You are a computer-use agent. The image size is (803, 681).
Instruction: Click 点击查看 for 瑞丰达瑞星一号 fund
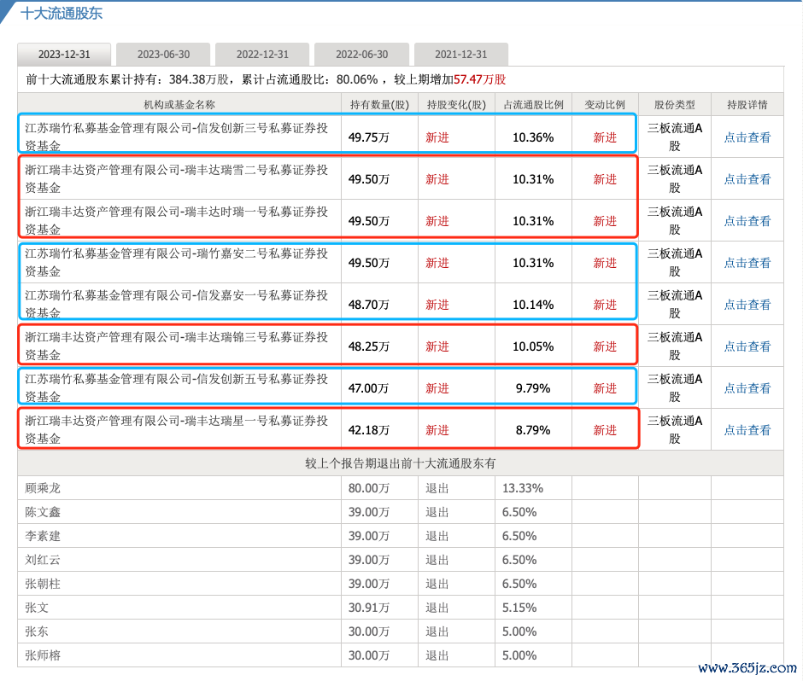(747, 430)
